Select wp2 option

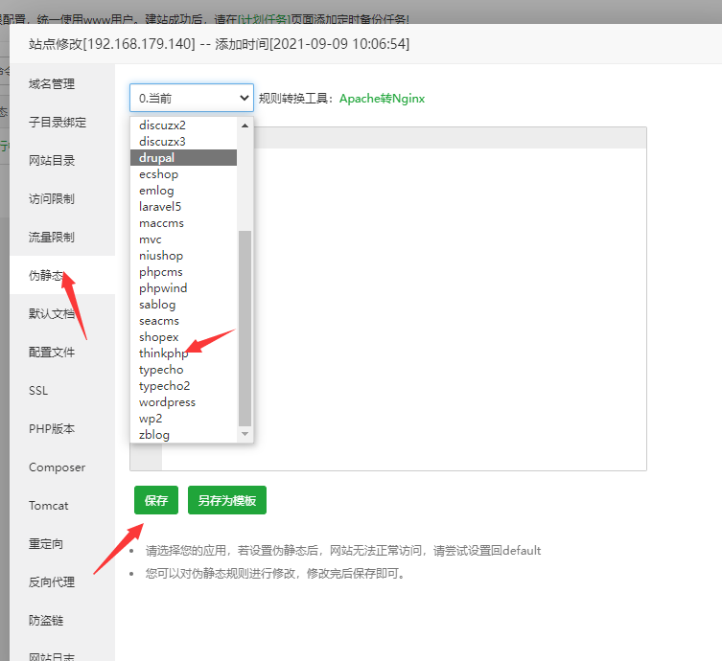point(184,419)
